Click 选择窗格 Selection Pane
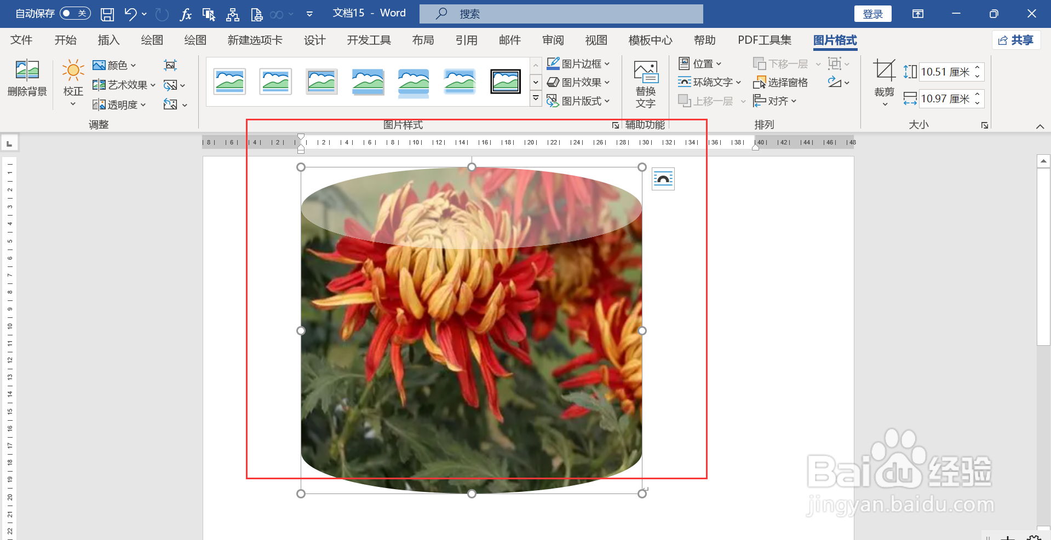The width and height of the screenshot is (1051, 540). tap(781, 83)
